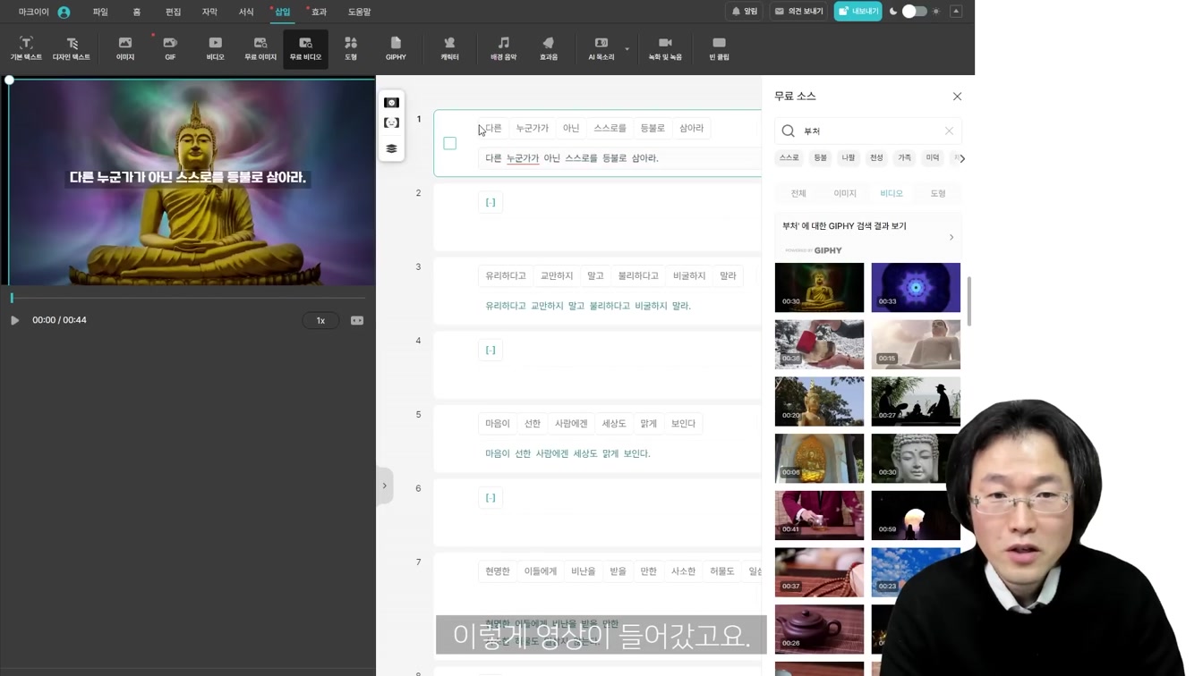Click the 의견 보내기 button

tap(799, 12)
